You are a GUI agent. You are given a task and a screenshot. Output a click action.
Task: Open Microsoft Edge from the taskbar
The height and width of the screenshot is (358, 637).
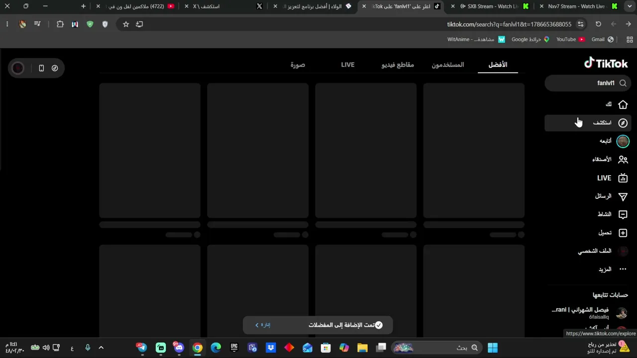click(x=215, y=348)
